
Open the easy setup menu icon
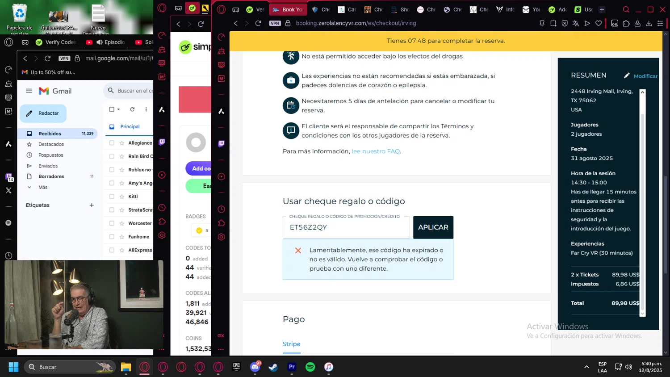click(x=660, y=23)
